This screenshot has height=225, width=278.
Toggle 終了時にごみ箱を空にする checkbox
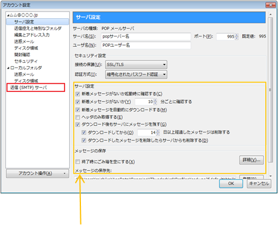[x=78, y=162]
